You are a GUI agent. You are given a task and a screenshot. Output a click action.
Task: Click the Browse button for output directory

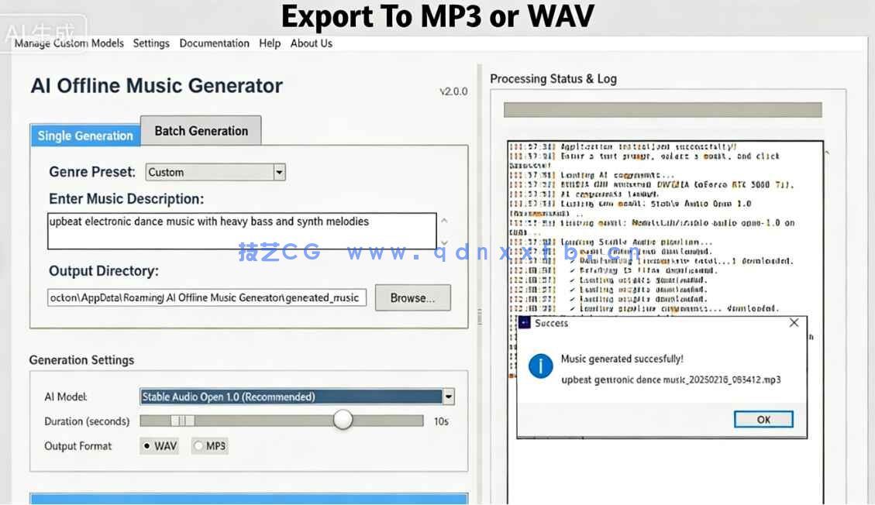[x=412, y=297]
